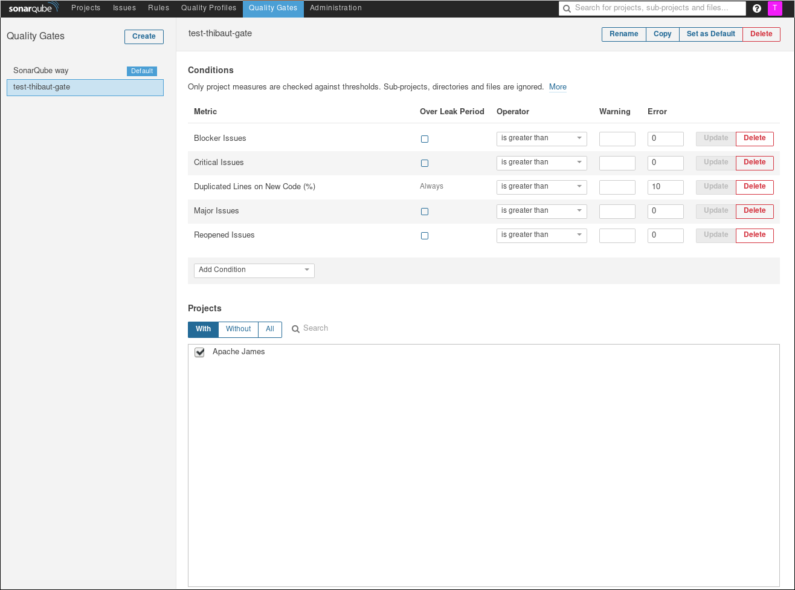Click Error field for Reopened Issues
Screen dimensions: 795x590
point(666,235)
